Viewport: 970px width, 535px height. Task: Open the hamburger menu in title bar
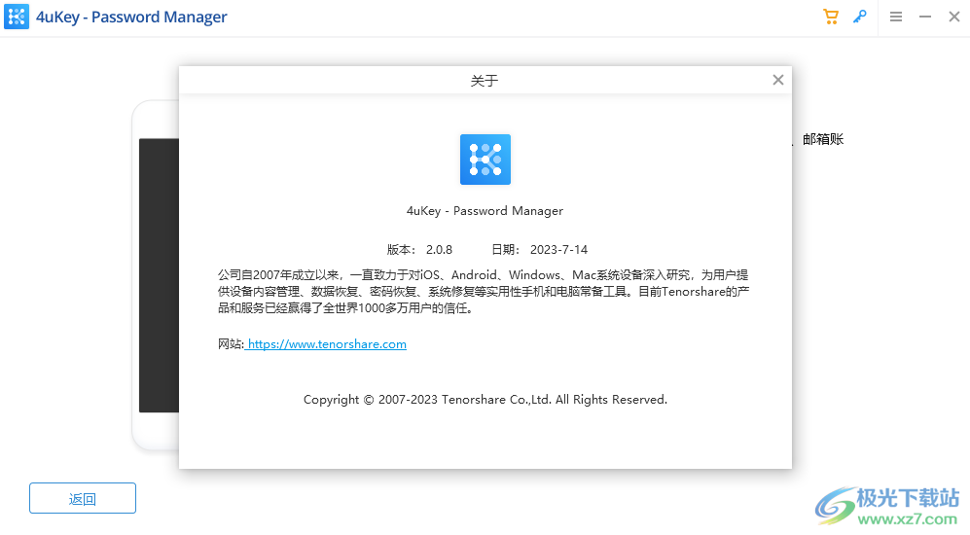click(896, 17)
